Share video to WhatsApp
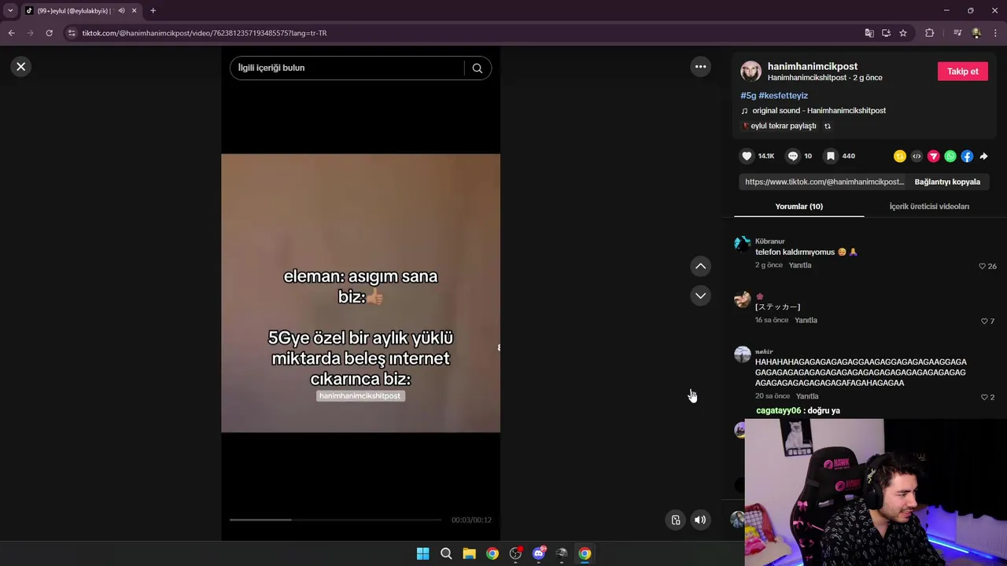 (x=950, y=156)
